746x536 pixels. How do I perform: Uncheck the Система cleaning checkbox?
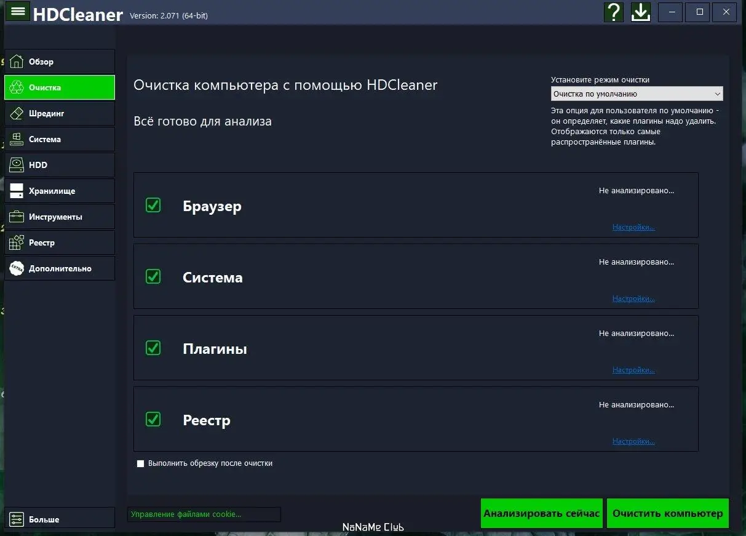tap(153, 276)
